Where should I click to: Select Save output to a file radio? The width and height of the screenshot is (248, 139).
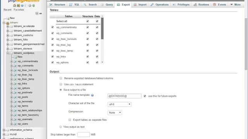[60, 90]
